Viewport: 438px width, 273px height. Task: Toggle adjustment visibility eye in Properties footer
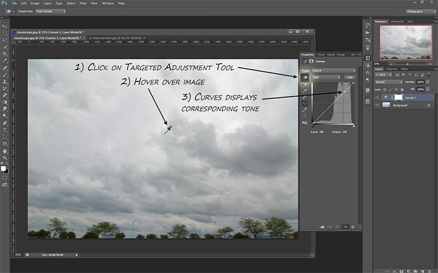[x=345, y=227]
